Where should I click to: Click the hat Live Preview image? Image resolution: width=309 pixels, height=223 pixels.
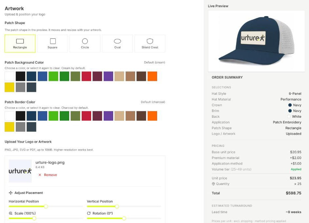pyautogui.click(x=257, y=41)
